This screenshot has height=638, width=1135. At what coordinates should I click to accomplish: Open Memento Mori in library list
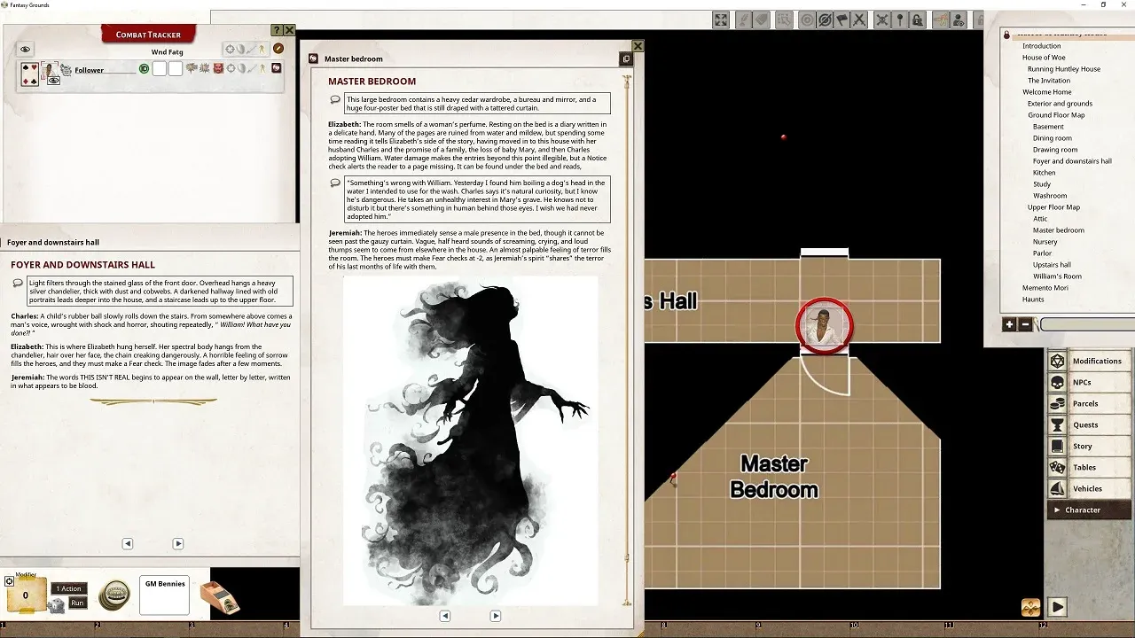point(1045,288)
